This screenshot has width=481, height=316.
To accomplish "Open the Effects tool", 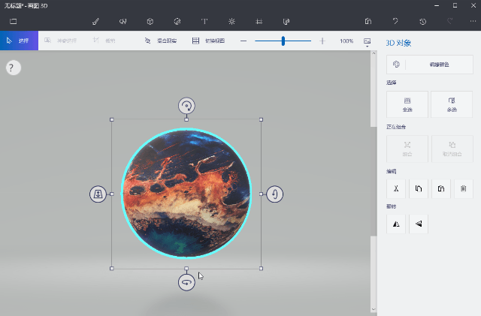I will (231, 21).
